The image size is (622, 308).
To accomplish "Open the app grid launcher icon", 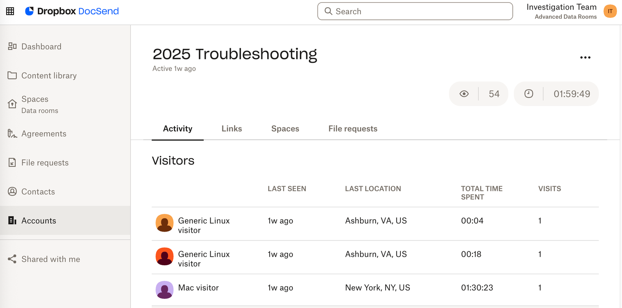I will point(10,11).
